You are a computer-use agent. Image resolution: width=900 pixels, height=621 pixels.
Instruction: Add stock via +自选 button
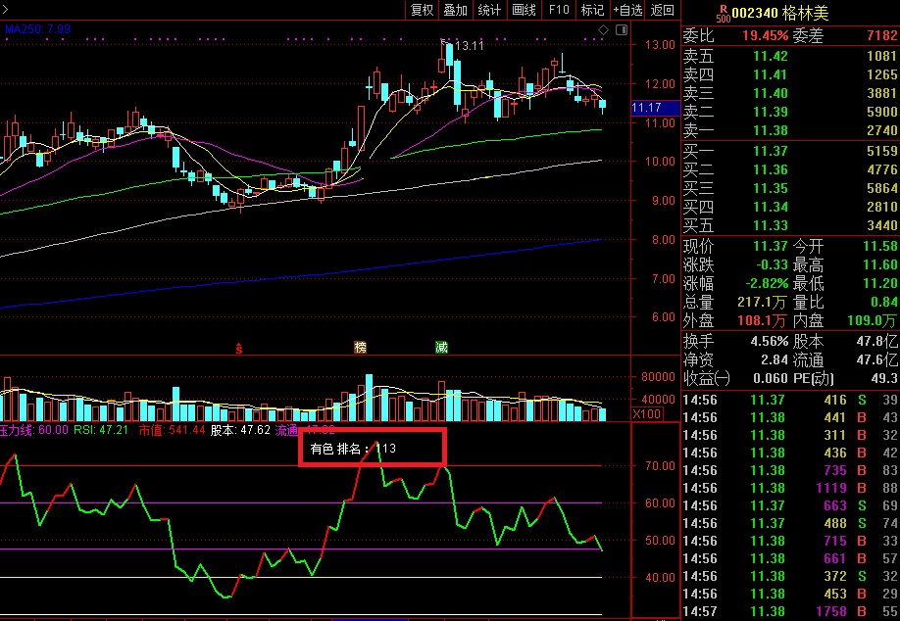click(627, 10)
